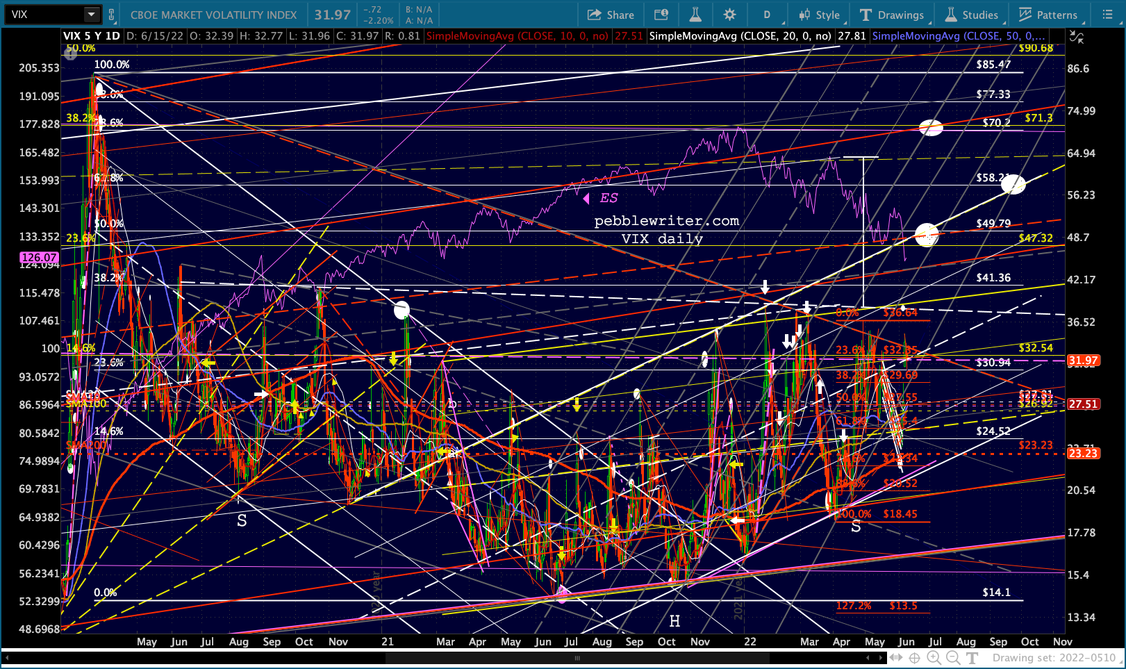Click the $41.36 level label
This screenshot has width=1126, height=669.
993,278
